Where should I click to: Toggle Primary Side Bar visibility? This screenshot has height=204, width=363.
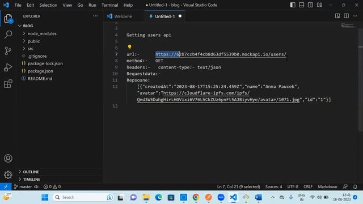coord(293,5)
